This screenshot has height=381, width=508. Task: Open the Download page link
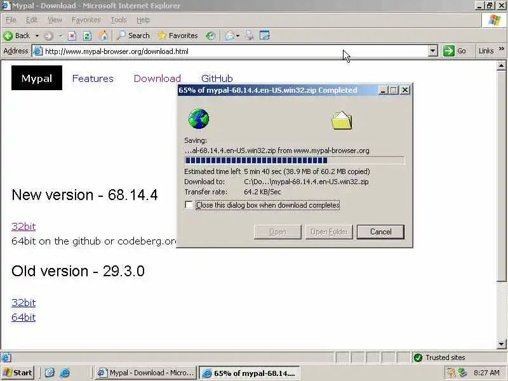tap(157, 78)
